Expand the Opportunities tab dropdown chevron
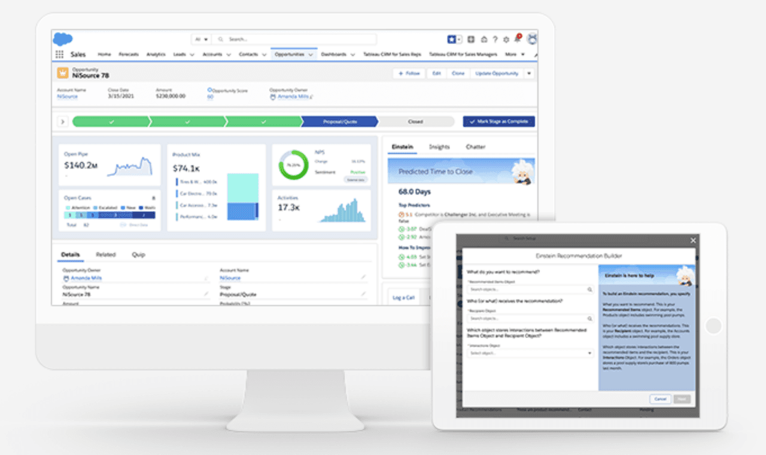This screenshot has width=766, height=455. [x=310, y=54]
